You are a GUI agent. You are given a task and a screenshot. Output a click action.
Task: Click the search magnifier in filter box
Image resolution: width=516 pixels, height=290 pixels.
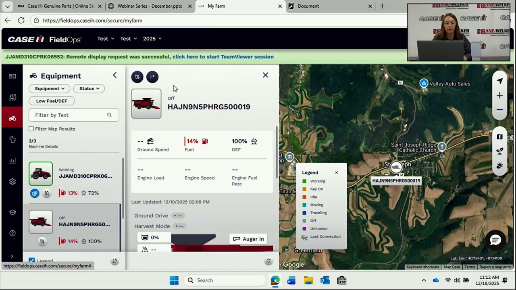point(109,115)
